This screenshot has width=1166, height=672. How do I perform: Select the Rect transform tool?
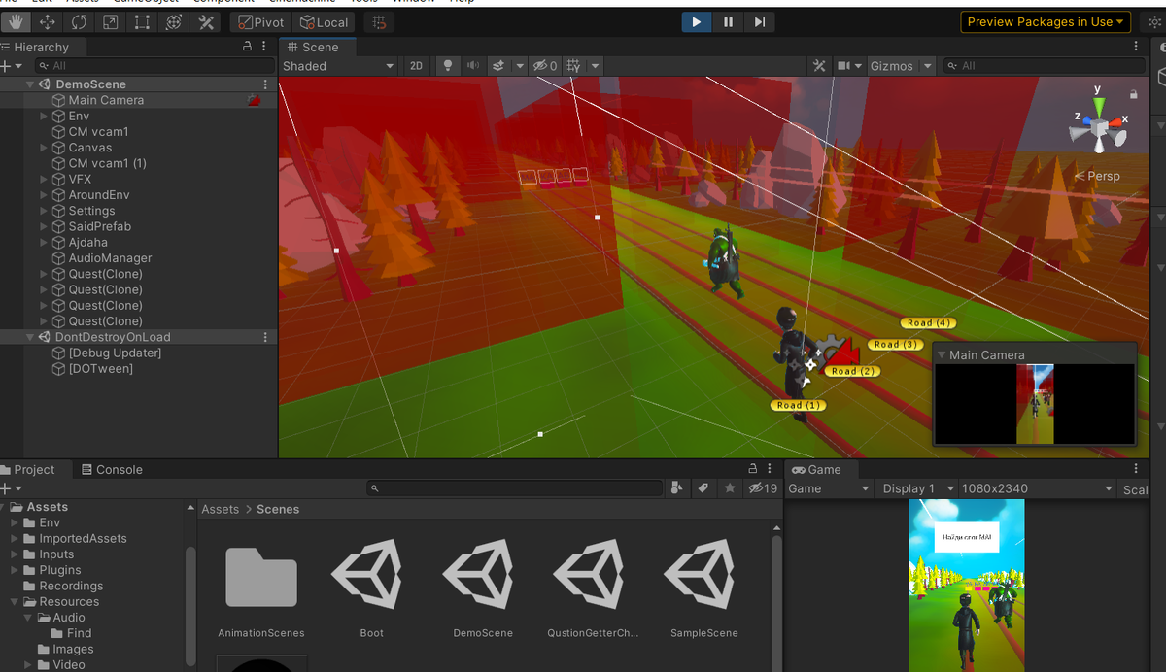pyautogui.click(x=142, y=21)
